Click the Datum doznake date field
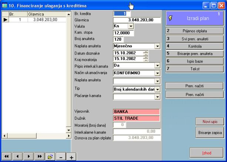 128,53
